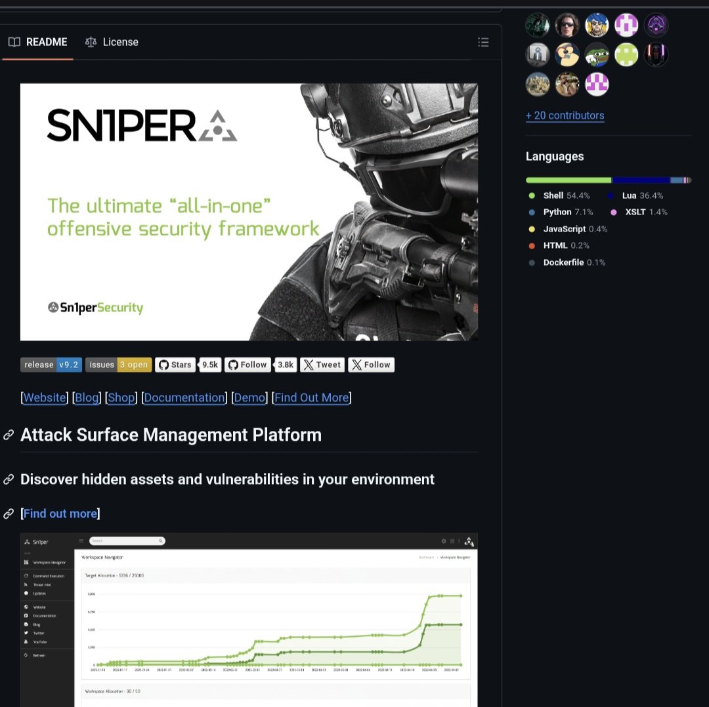
Task: Open the Python 7.1% language link
Action: pyautogui.click(x=561, y=212)
